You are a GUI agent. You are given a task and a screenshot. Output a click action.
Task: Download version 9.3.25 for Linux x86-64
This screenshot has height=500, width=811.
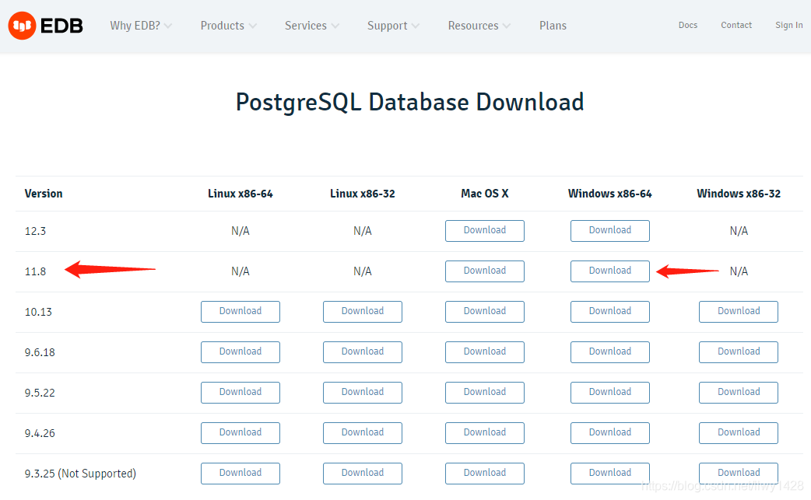(240, 473)
